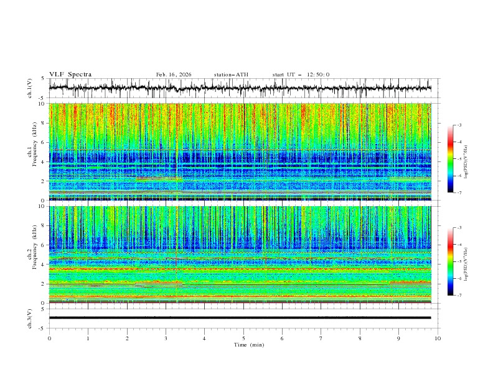Click the 10 minute tick on time axis
The image size is (493, 380).
click(x=438, y=338)
